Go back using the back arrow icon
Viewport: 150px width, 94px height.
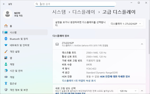(4, 4)
